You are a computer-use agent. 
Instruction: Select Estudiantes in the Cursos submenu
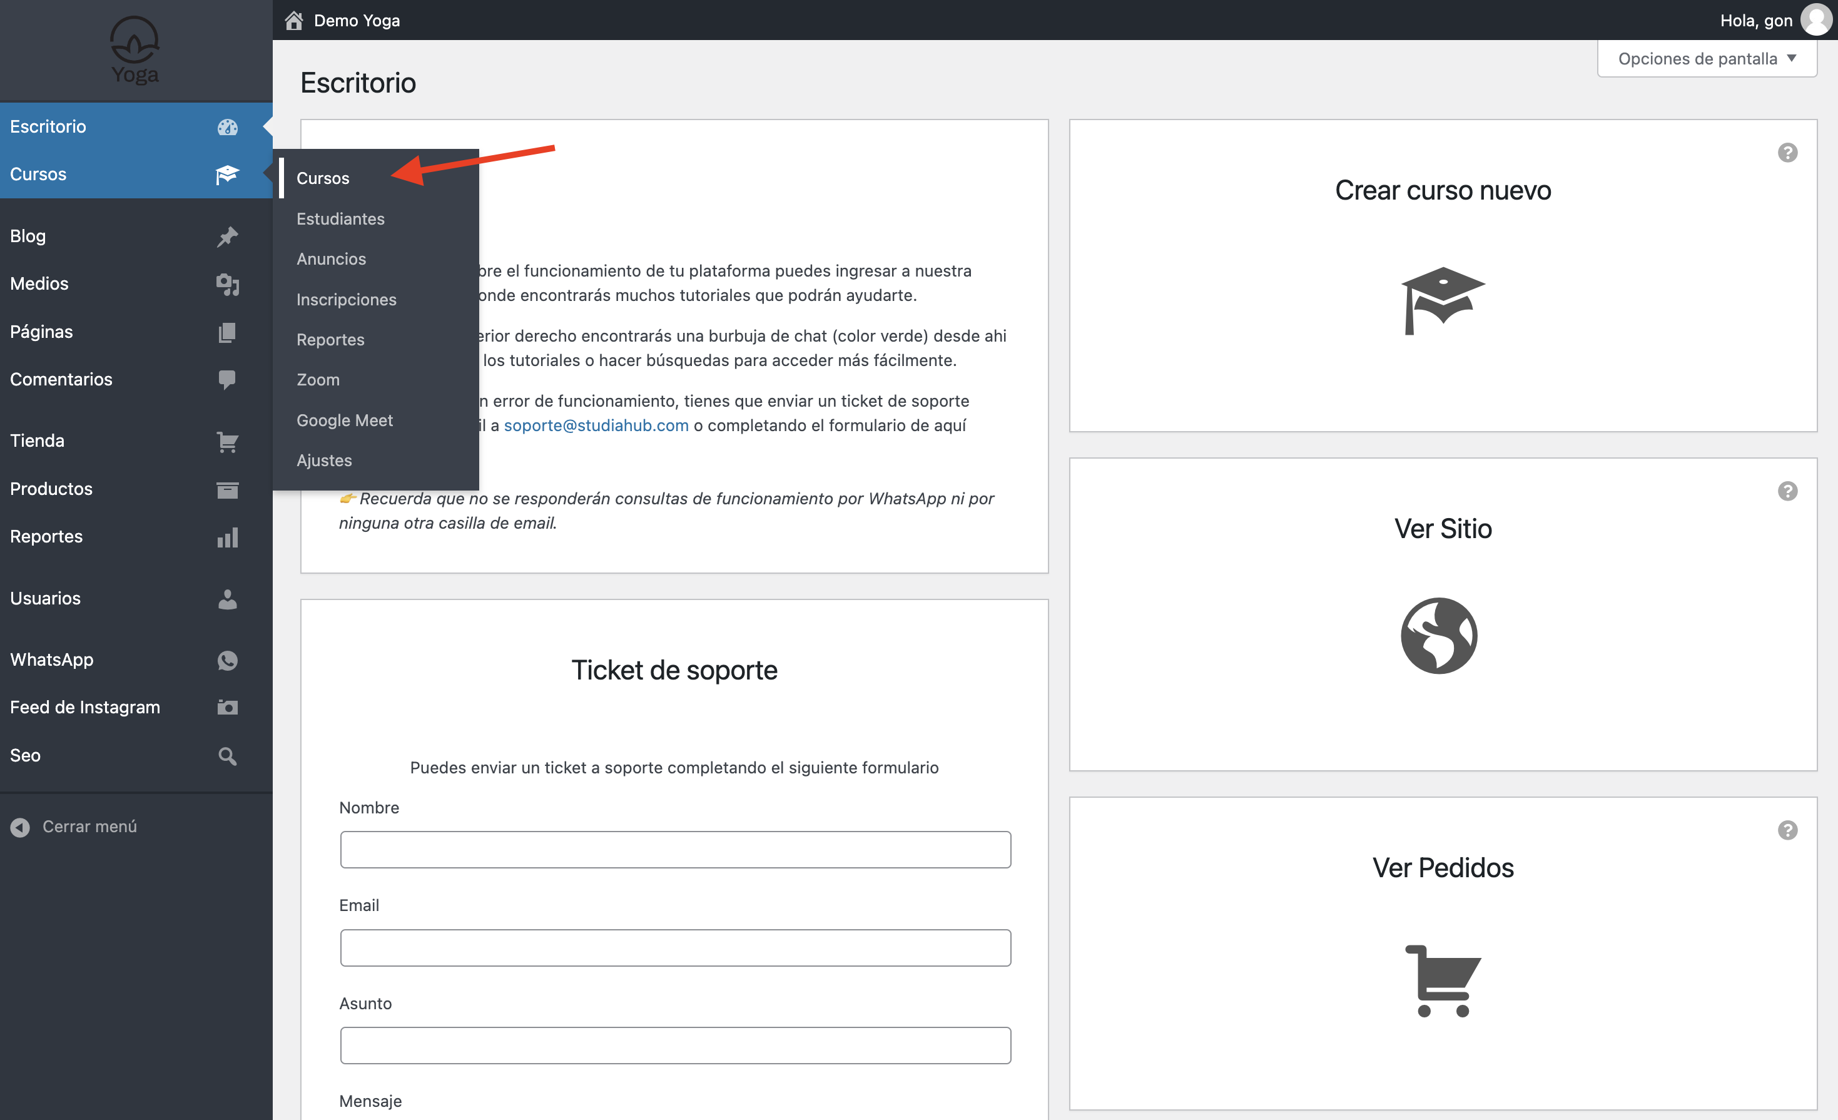click(x=340, y=218)
